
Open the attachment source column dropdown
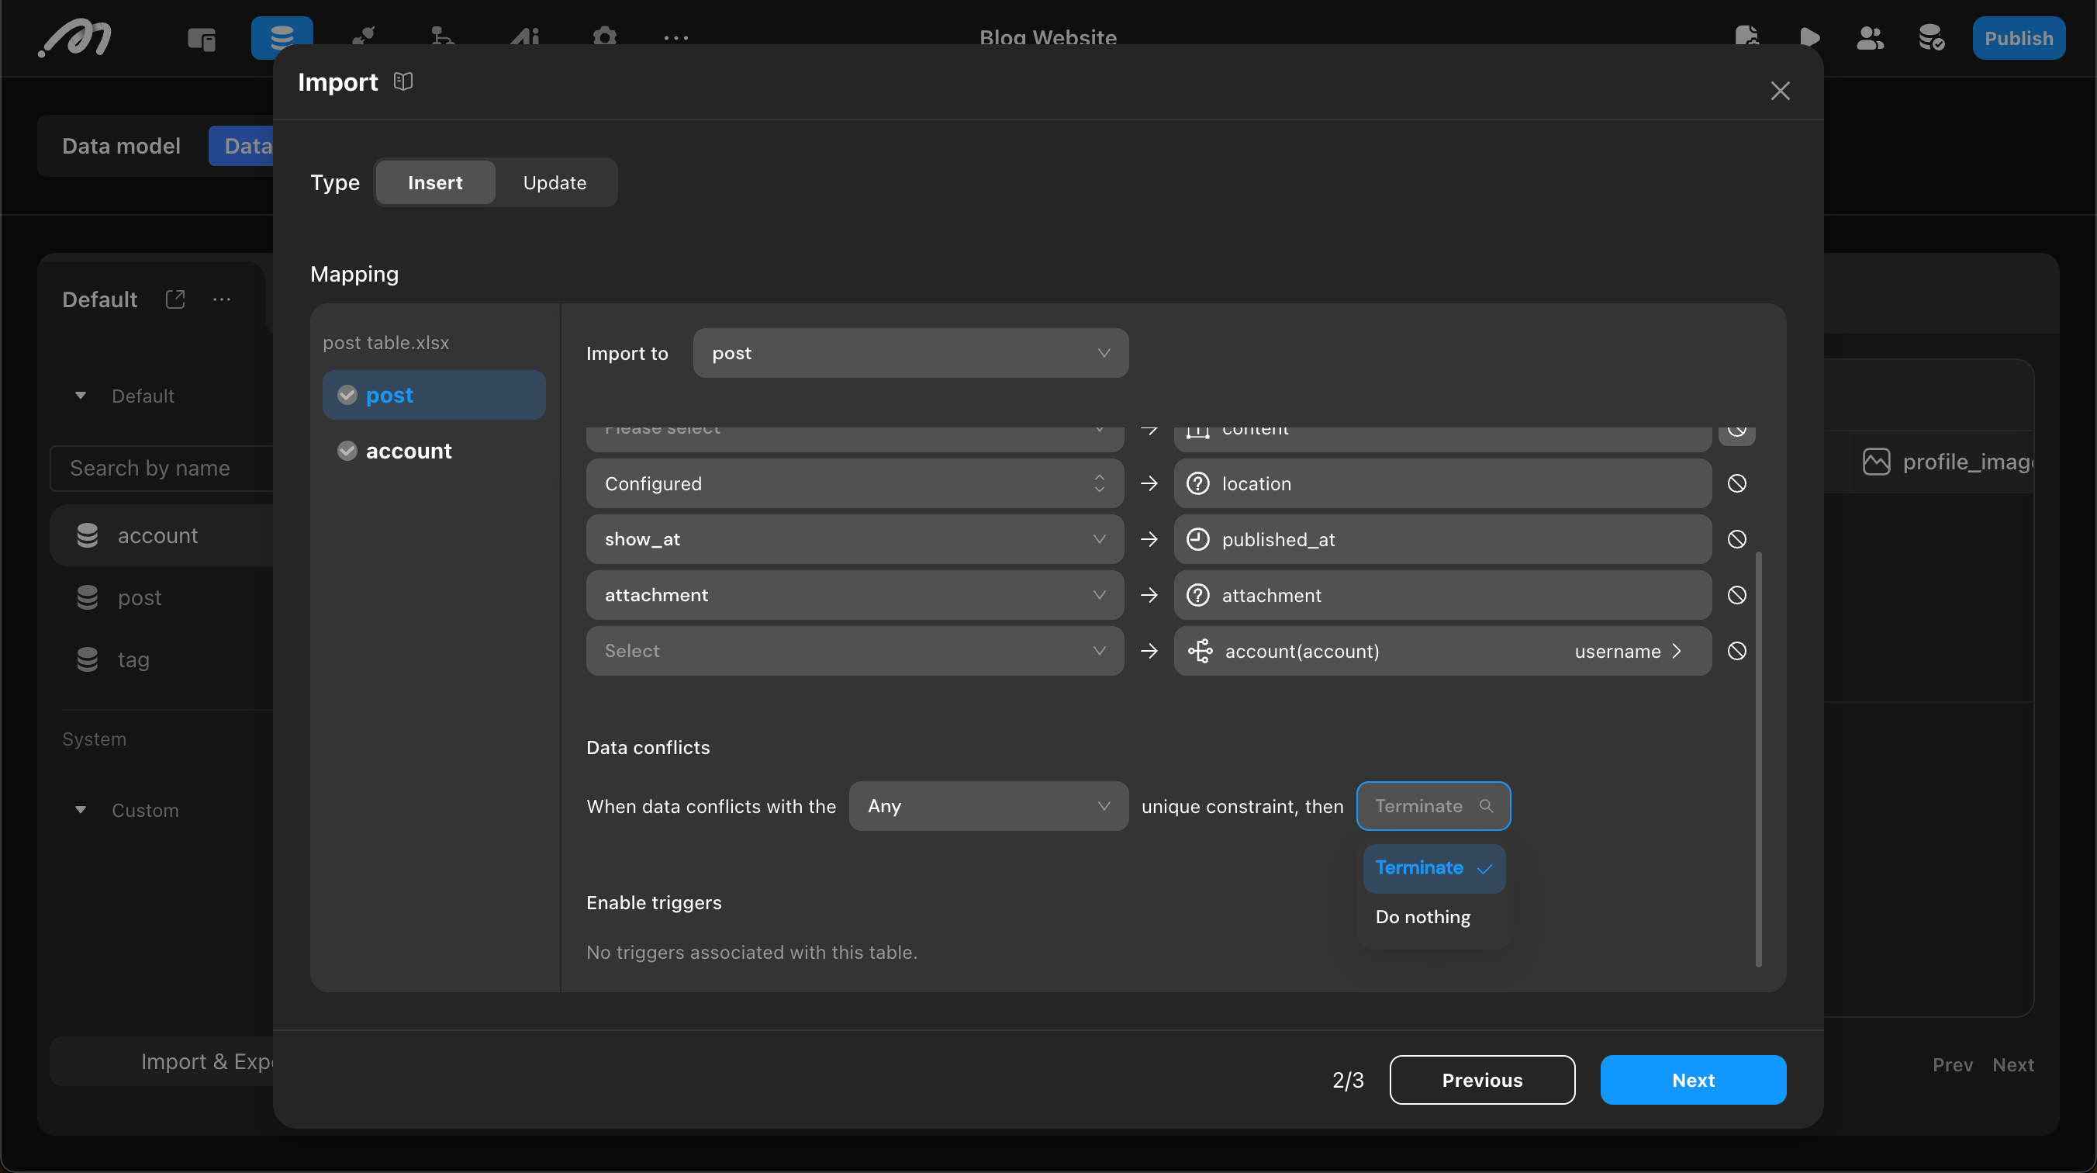[x=855, y=594]
